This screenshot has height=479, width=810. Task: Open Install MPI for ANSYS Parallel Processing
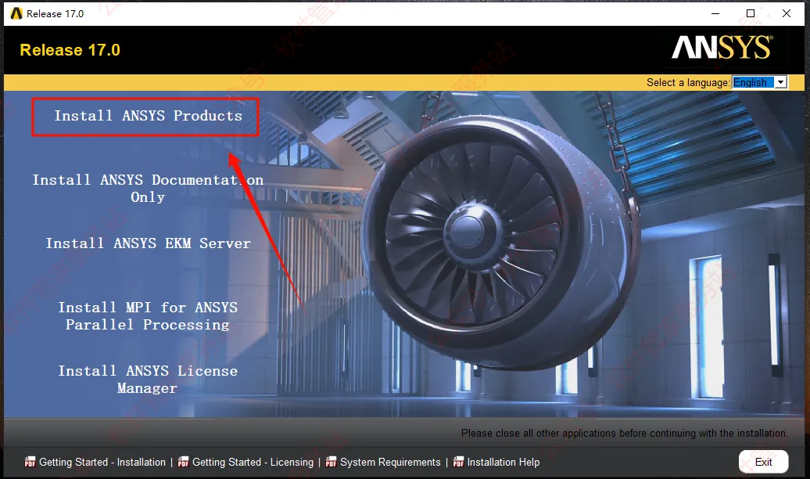click(x=148, y=316)
